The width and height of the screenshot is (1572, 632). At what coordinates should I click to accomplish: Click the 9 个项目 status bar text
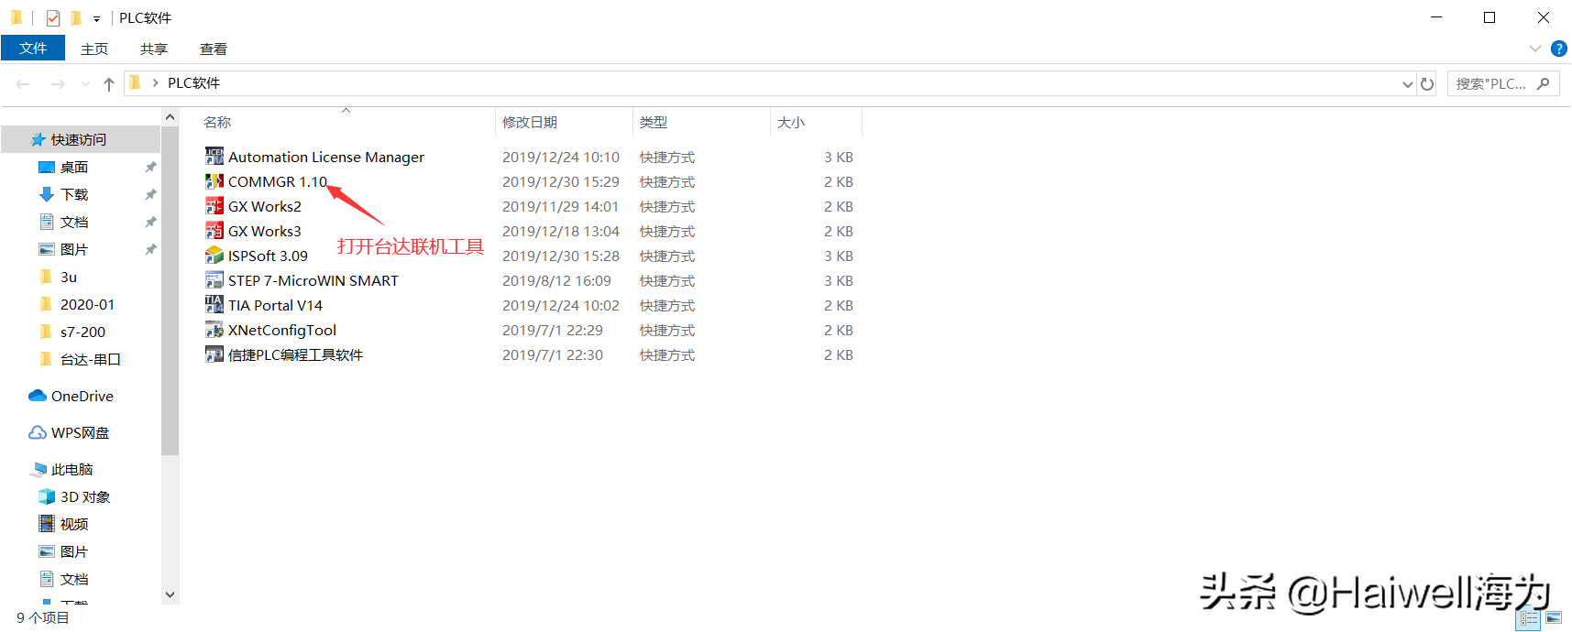point(43,617)
